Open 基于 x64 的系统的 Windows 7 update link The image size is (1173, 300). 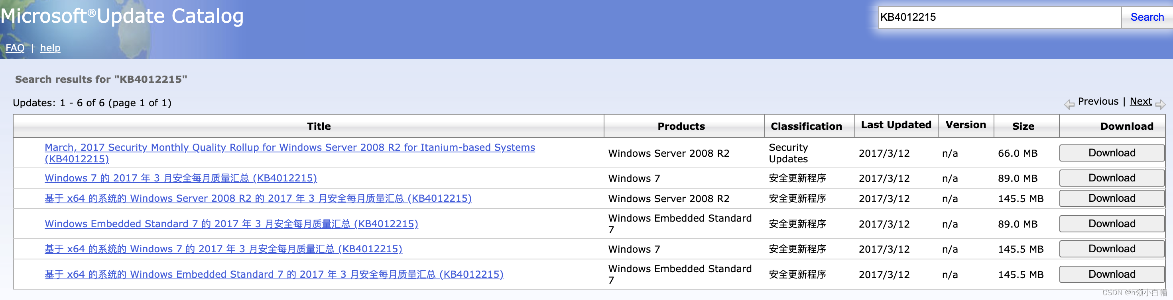(x=224, y=249)
